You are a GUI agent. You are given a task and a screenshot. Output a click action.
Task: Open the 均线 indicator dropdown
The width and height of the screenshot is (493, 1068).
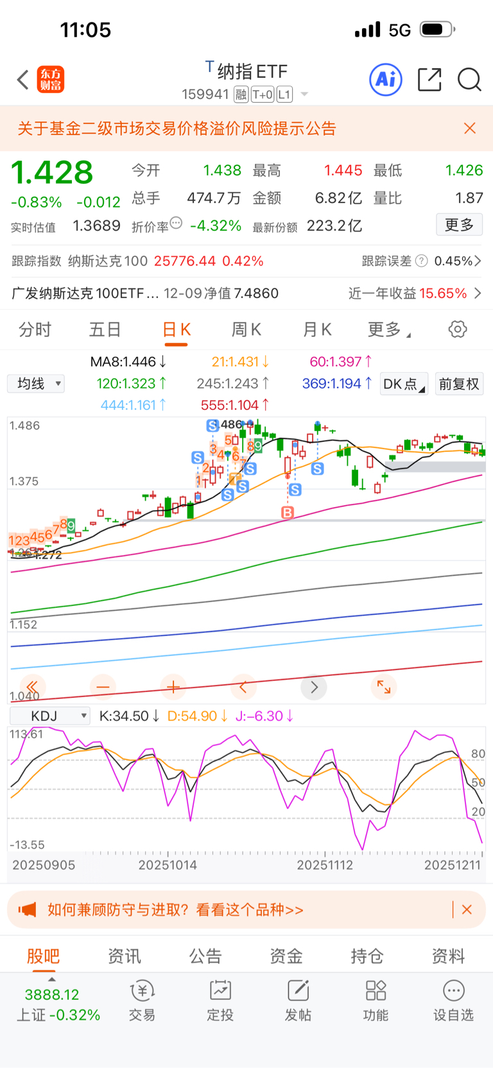point(36,384)
